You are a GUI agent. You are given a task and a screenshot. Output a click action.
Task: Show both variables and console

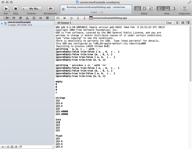point(183,23)
